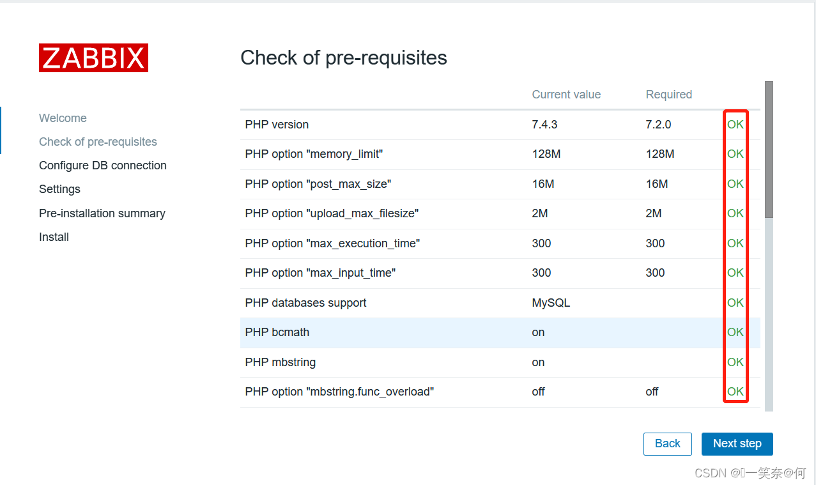The image size is (816, 485).
Task: Click the PHP bcmath highlighted row
Action: coord(277,332)
